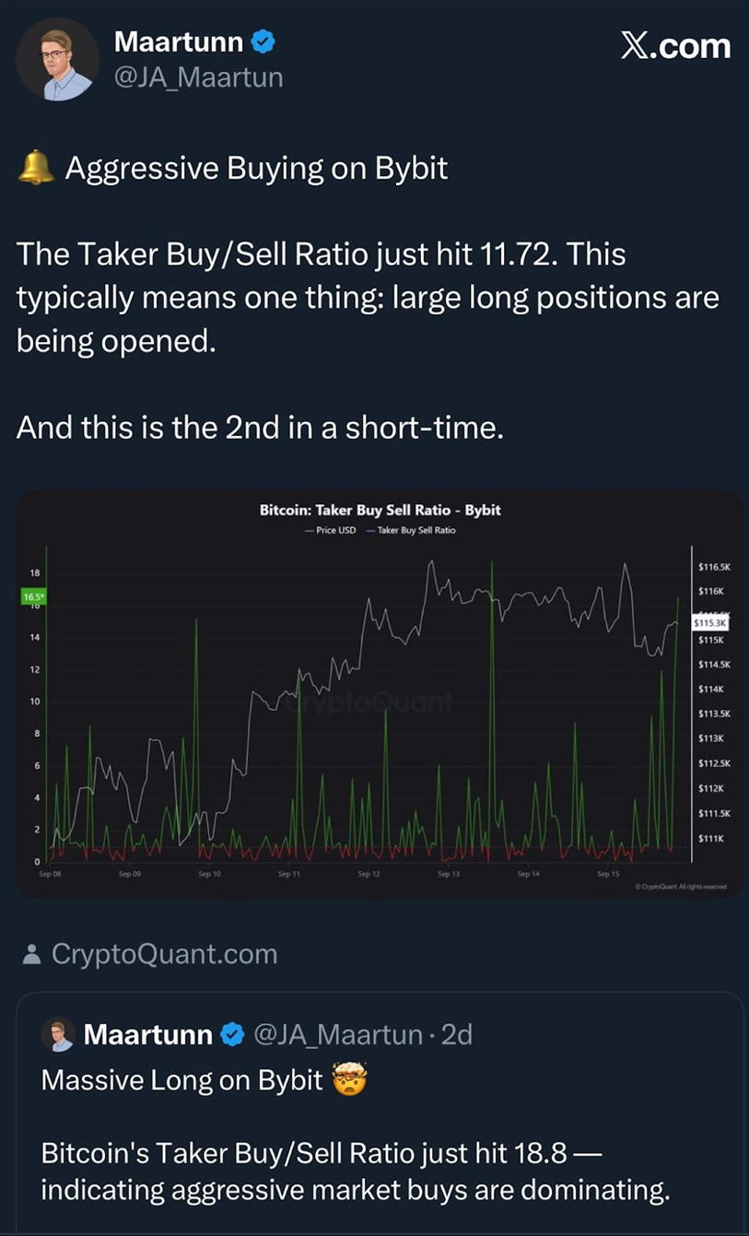Click the bell emoji before Aggressive Buying
Image resolution: width=749 pixels, height=1236 pixels.
[37, 168]
